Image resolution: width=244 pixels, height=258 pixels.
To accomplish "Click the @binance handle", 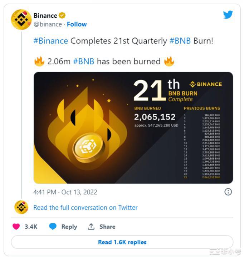I will [48, 24].
